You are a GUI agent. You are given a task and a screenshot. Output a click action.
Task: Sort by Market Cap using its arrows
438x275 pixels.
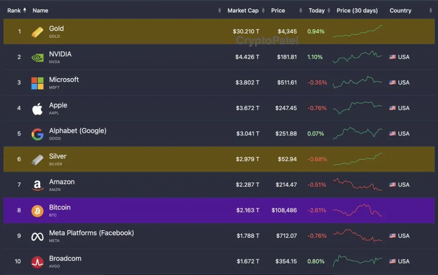coord(263,10)
